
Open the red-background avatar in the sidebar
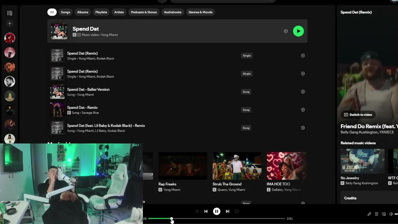[10, 38]
